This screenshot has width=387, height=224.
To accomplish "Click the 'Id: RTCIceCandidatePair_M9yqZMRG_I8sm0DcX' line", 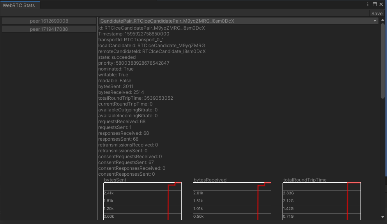I will click(x=152, y=28).
